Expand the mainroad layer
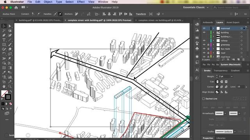The image size is (250, 140). click(213, 28)
